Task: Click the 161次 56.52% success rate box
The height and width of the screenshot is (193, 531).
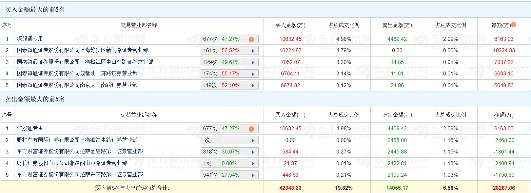Action: coord(229,51)
